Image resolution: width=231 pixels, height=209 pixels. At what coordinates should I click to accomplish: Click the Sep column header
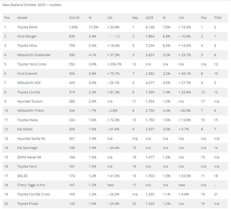click(135, 18)
